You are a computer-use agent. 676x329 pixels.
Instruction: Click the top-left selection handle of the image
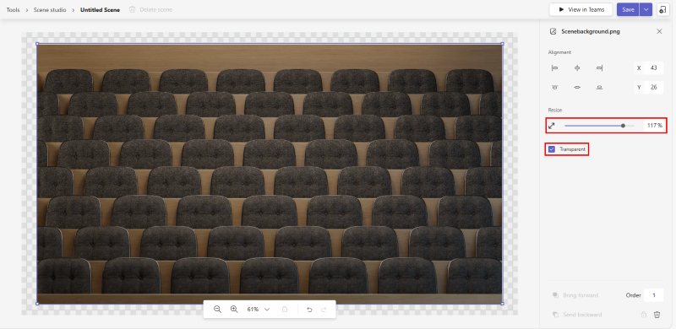click(x=37, y=44)
